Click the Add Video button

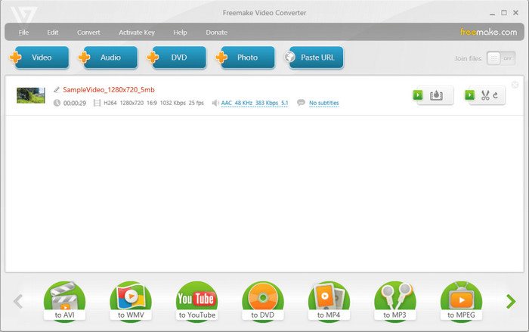(x=40, y=57)
